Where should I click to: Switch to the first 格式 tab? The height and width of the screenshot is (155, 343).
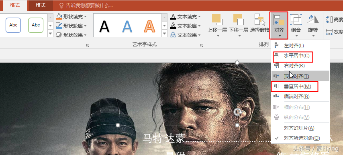tap(15, 6)
